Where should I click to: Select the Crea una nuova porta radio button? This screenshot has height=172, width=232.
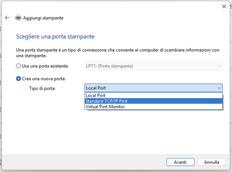[x=18, y=78]
